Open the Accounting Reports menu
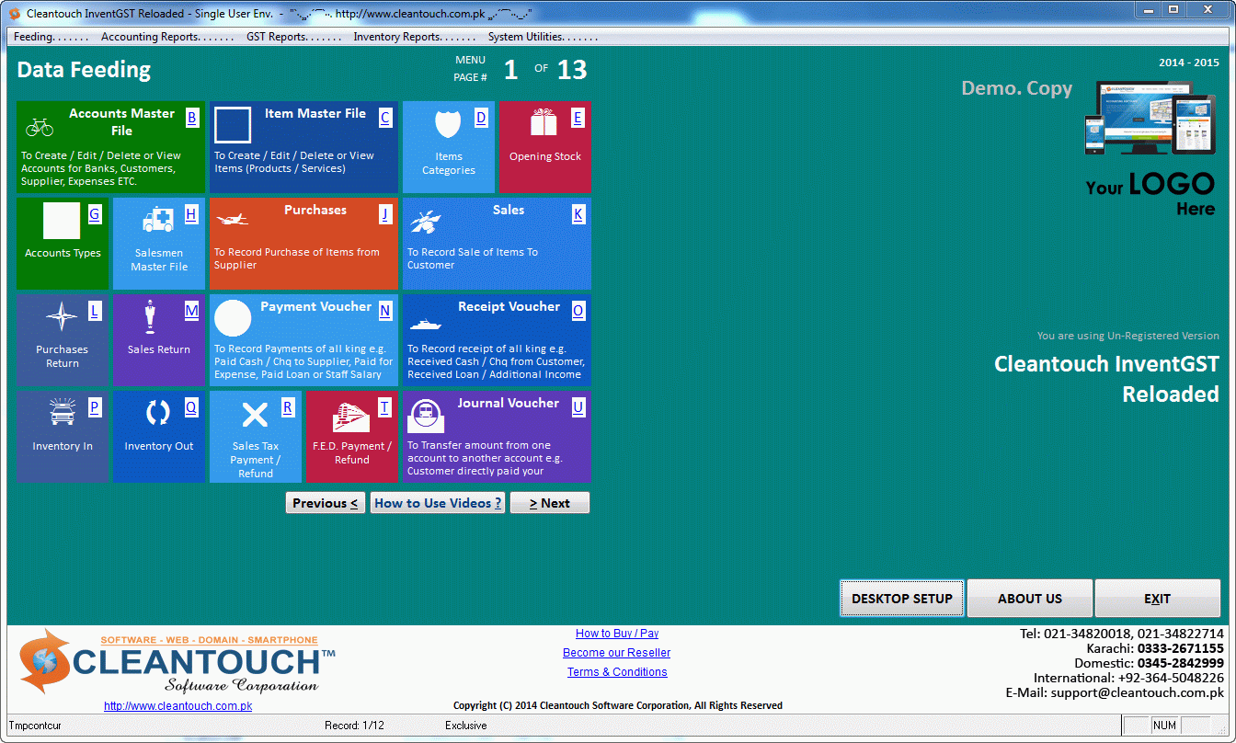Viewport: 1236px width, 743px height. pyautogui.click(x=167, y=37)
